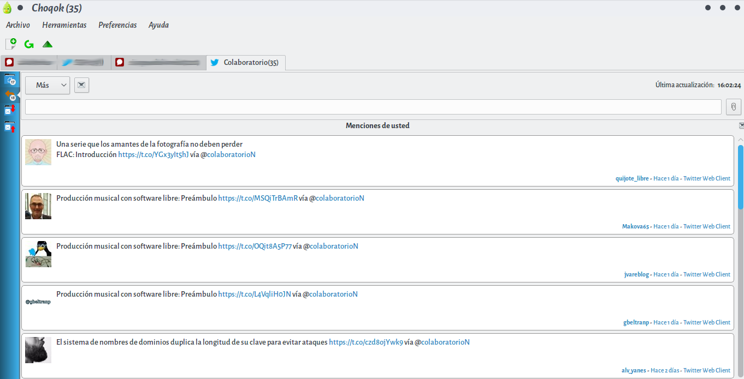Open the jvareblog username link
This screenshot has width=744, height=379.
click(x=636, y=274)
